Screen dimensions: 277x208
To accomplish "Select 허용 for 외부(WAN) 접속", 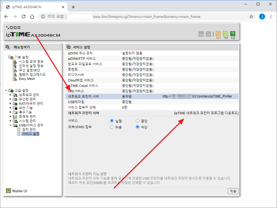I will (112, 127).
